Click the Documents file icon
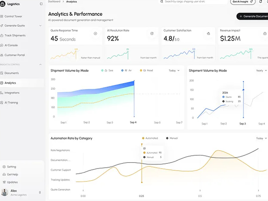 pyautogui.click(x=2, y=73)
